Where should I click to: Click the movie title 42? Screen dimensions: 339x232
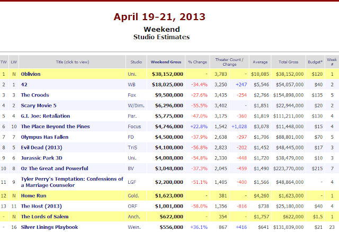(24, 85)
